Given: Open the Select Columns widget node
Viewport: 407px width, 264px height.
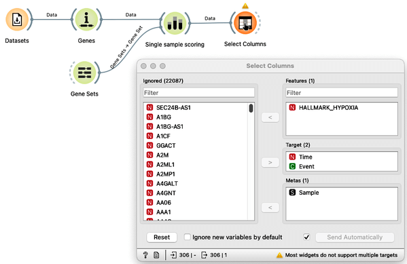Looking at the screenshot, I should tap(245, 23).
